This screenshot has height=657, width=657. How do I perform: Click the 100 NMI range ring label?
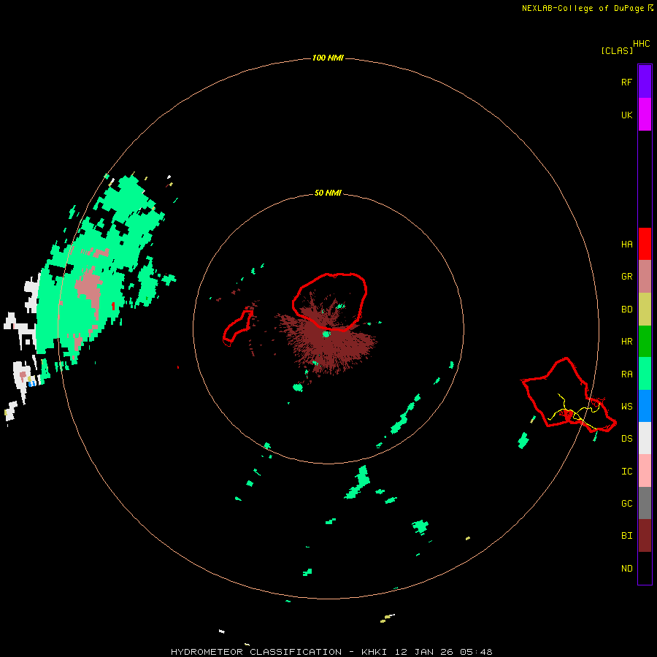point(328,58)
